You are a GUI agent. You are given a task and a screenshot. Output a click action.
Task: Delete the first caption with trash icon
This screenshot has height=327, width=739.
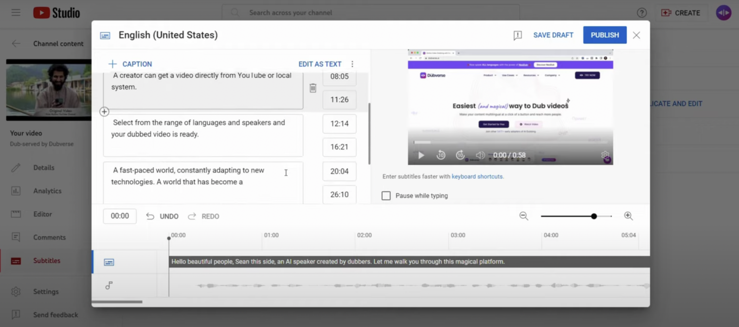(x=312, y=88)
